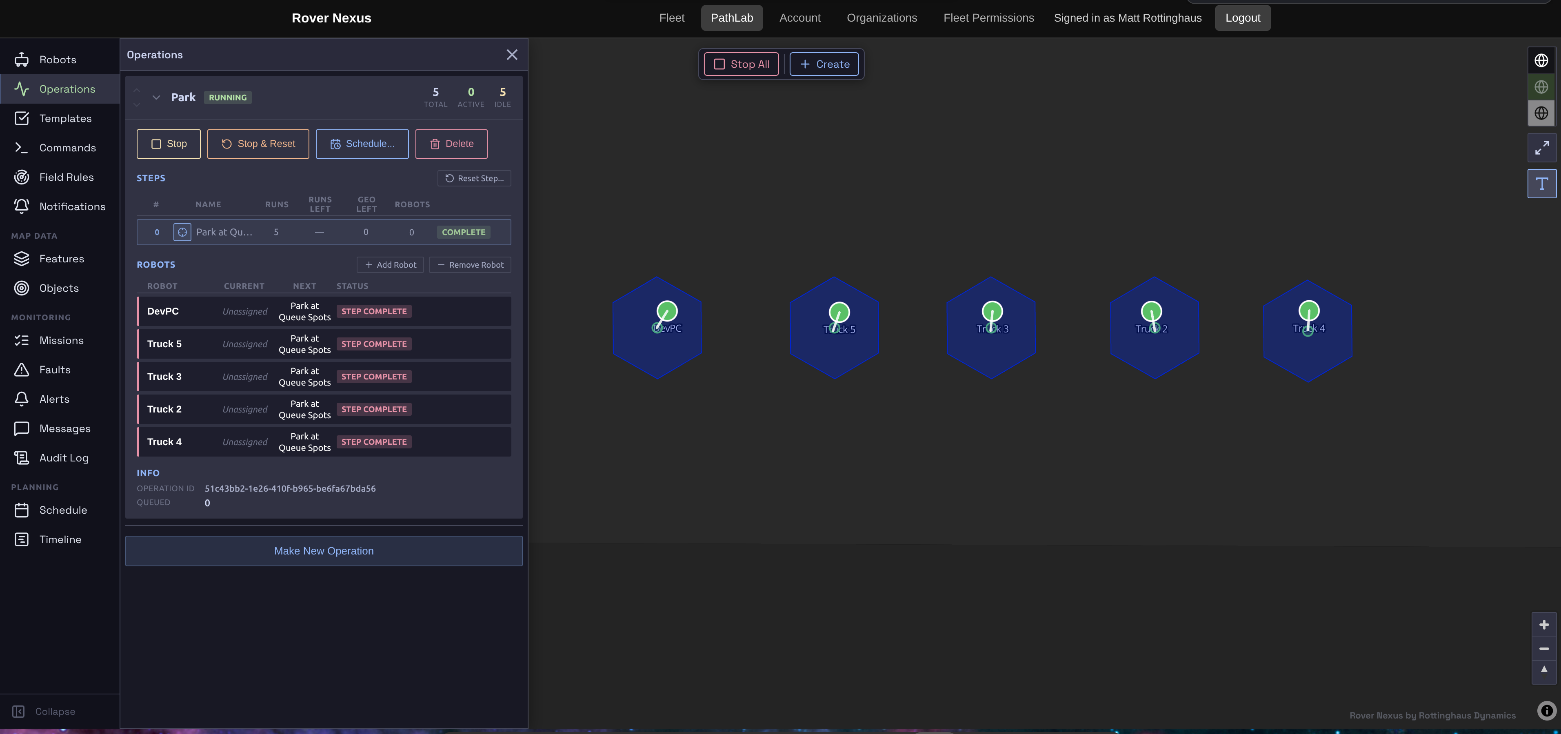
Task: Reset map north compass arrow
Action: click(x=1544, y=670)
